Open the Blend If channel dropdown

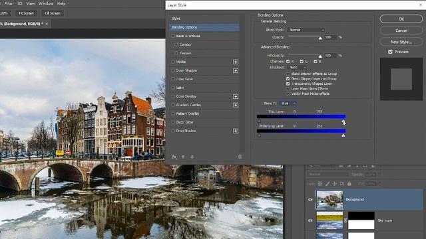point(288,104)
